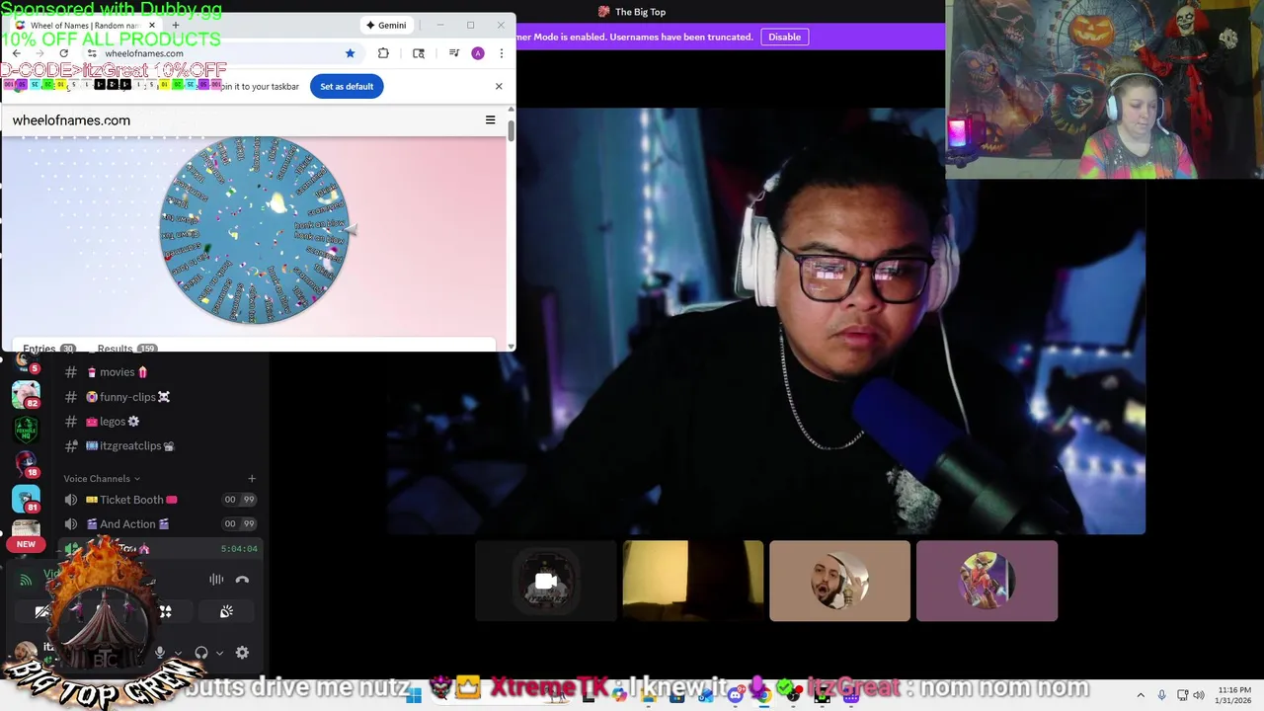Spin the wheel of names
The height and width of the screenshot is (711, 1264).
[x=255, y=229]
